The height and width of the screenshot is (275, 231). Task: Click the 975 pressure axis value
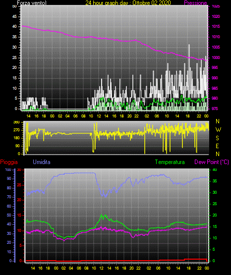pyautogui.click(x=215, y=109)
